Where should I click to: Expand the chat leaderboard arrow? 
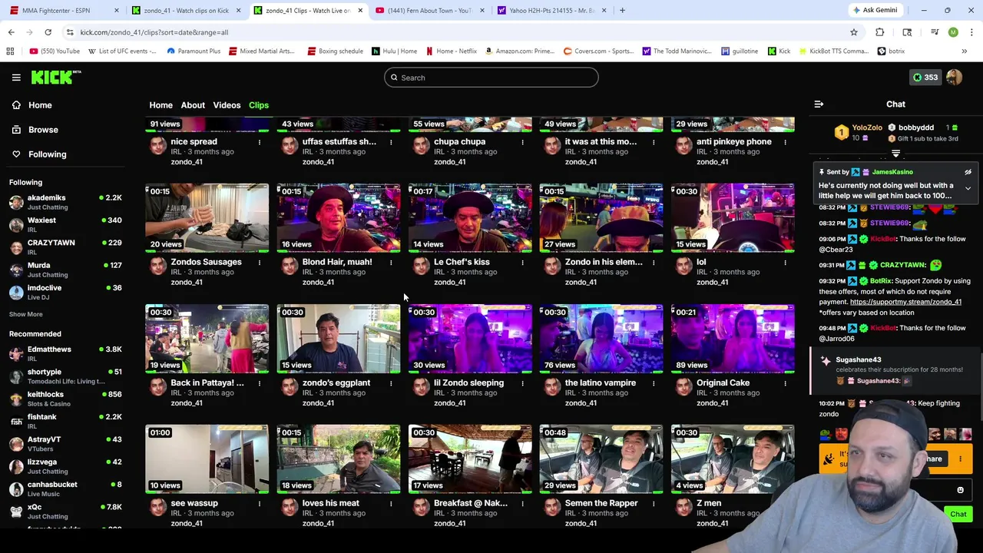click(x=895, y=155)
